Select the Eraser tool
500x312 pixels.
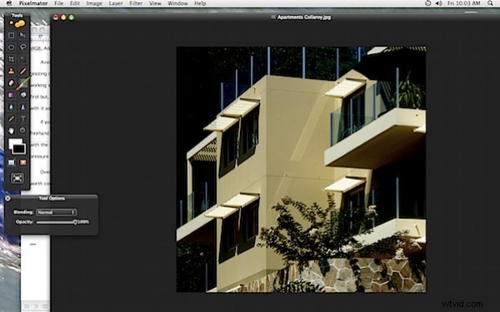click(x=11, y=83)
